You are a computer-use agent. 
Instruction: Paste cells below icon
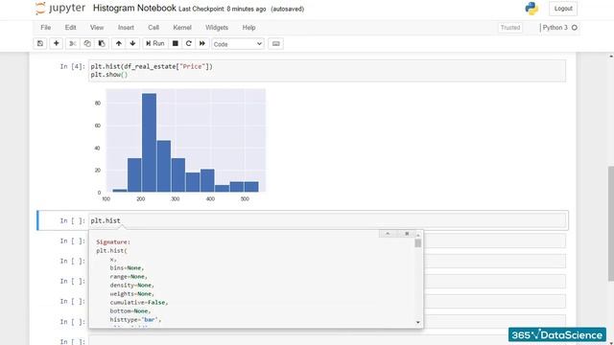102,43
